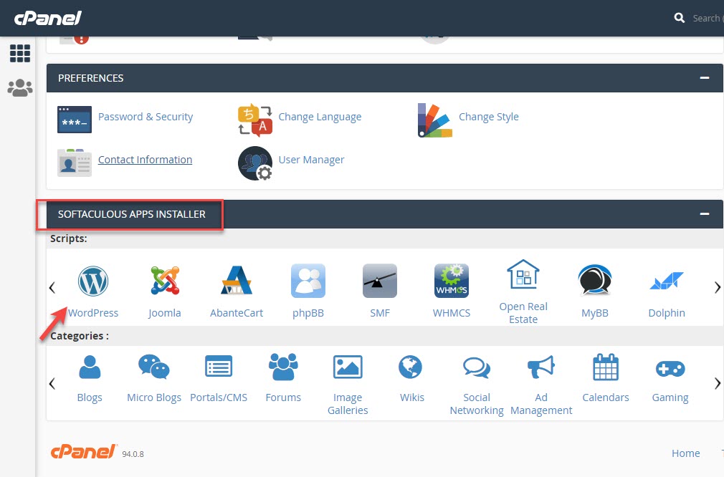Screen dimensions: 724x477
Task: Open the Portals/CMS category icon
Action: (219, 367)
